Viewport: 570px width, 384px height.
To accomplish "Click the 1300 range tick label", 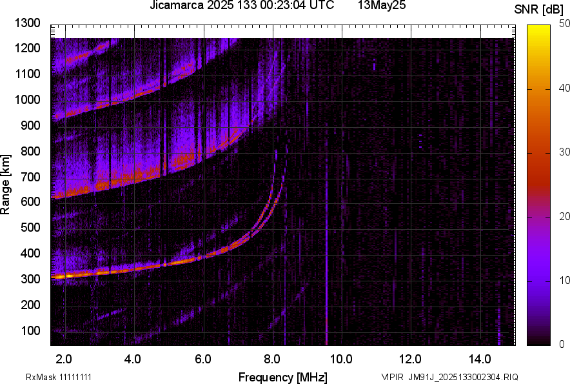I will click(28, 23).
